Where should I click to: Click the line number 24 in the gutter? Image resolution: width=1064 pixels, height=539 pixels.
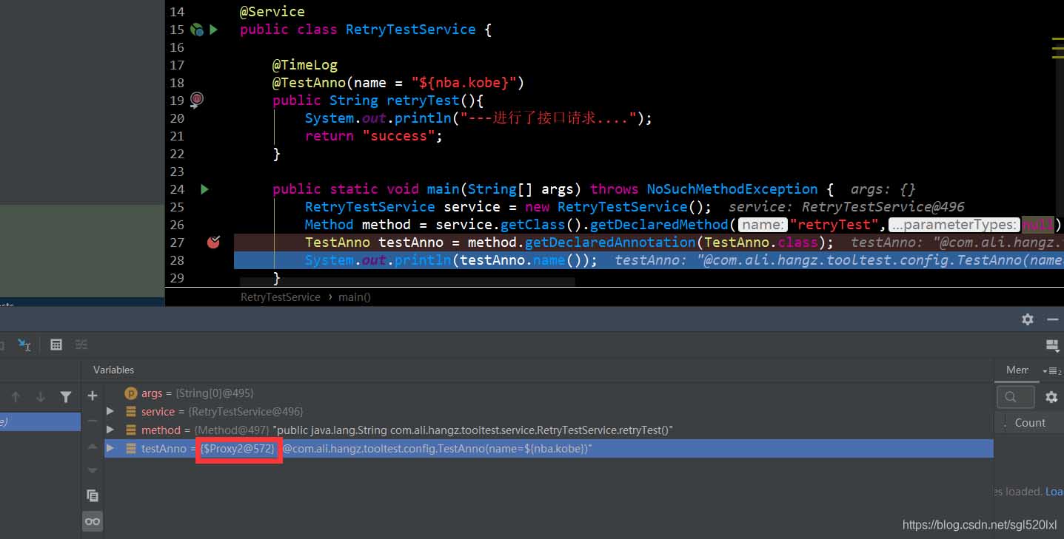pos(177,189)
